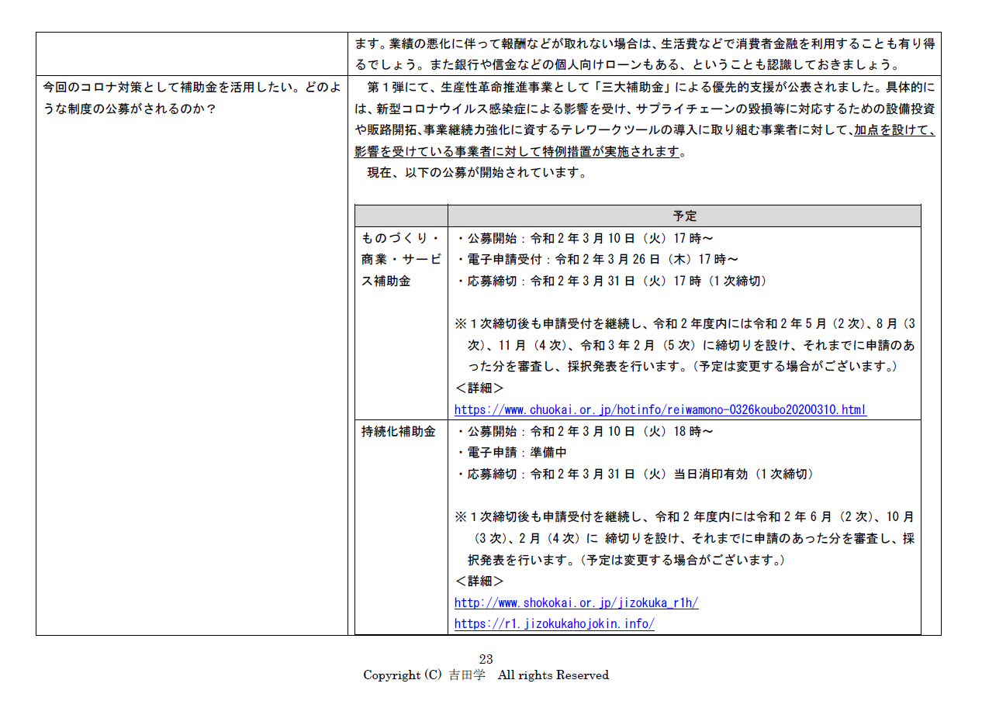Select the ものづくり・商業・サービス補助金 row label
This screenshot has height=704, width=982.
(400, 260)
